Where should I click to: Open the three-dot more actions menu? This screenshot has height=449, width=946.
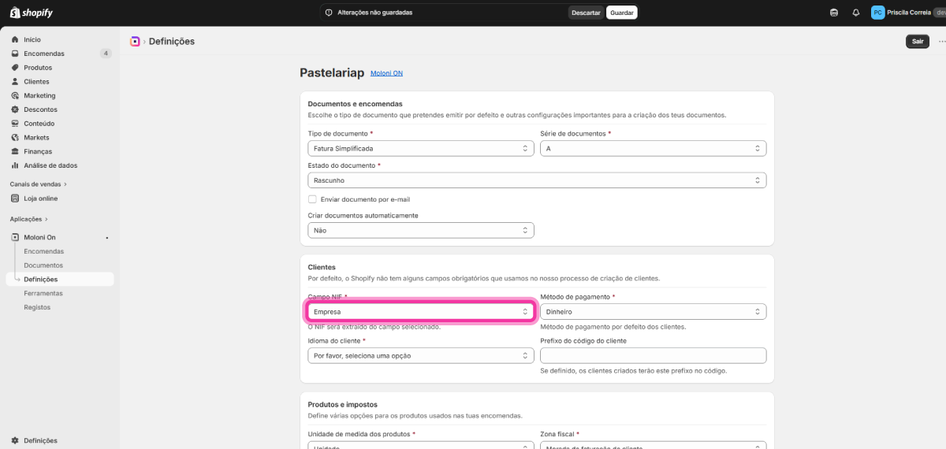(x=940, y=42)
